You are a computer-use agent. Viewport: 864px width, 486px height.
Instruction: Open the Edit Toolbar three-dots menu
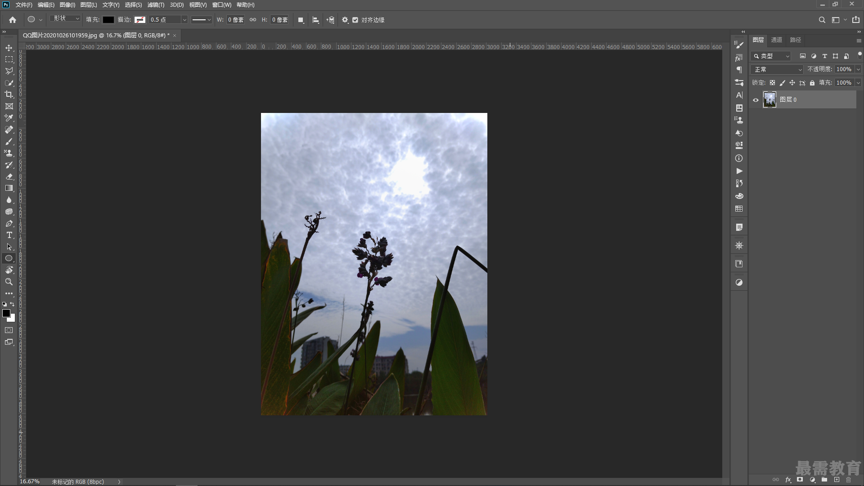coord(9,293)
